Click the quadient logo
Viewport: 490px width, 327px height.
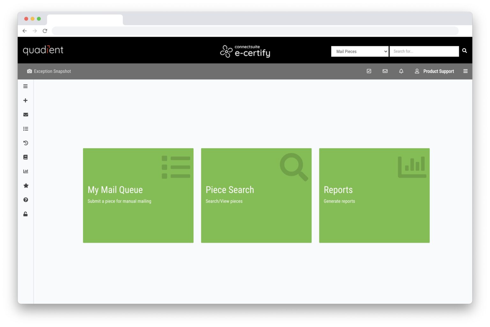pyautogui.click(x=43, y=50)
